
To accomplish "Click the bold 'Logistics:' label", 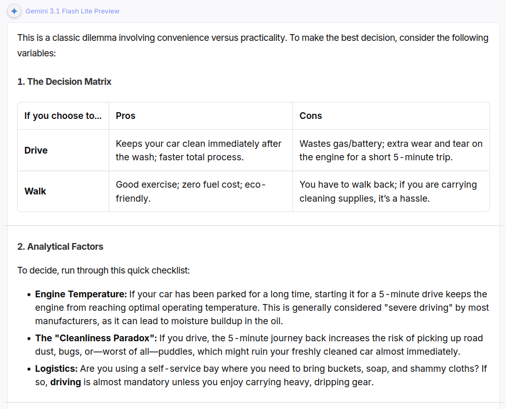I will click(56, 369).
